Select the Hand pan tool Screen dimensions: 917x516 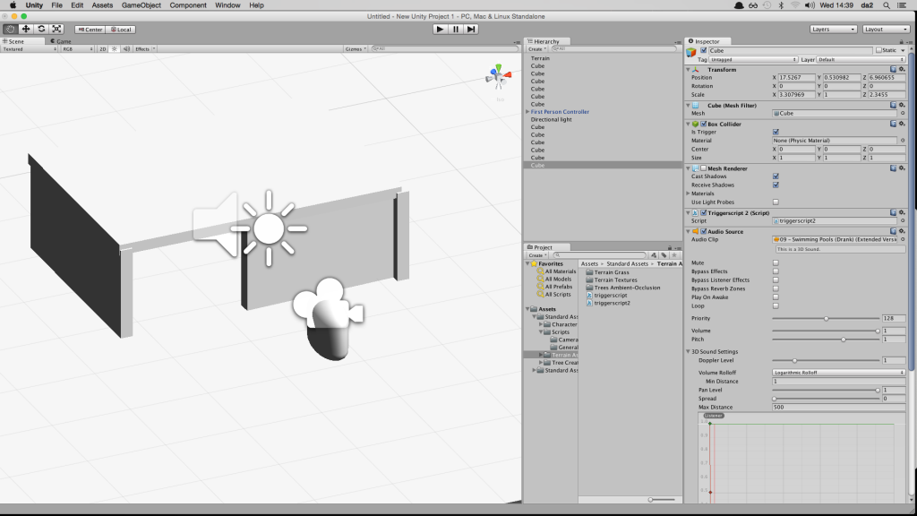(x=9, y=29)
